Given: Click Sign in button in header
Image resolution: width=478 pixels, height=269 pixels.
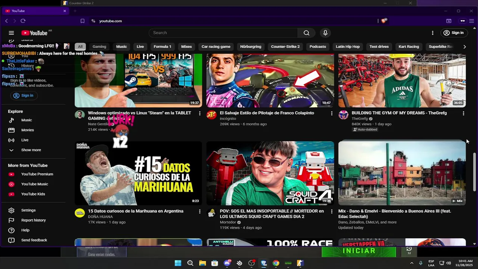Looking at the screenshot, I should point(453,33).
